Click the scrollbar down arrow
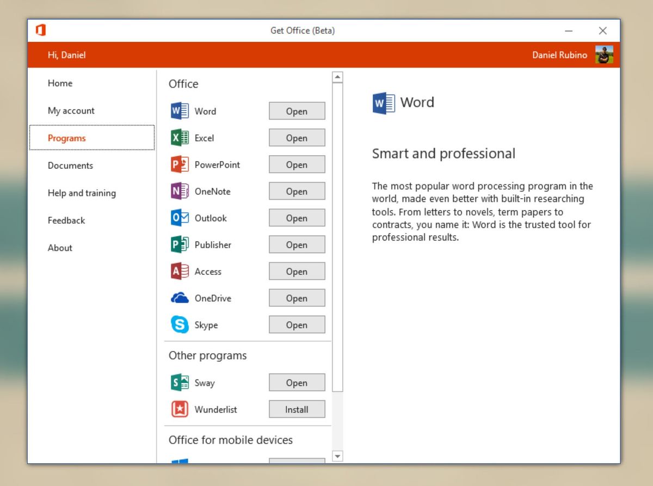Screen dimensions: 653x486 click(337, 456)
